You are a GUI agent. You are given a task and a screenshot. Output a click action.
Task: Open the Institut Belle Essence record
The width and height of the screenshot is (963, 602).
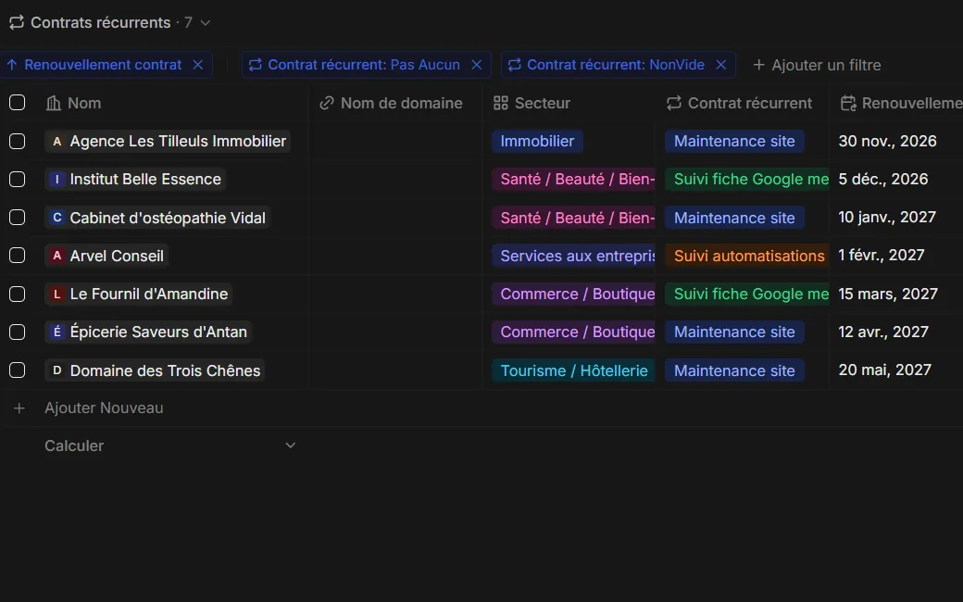coord(135,180)
